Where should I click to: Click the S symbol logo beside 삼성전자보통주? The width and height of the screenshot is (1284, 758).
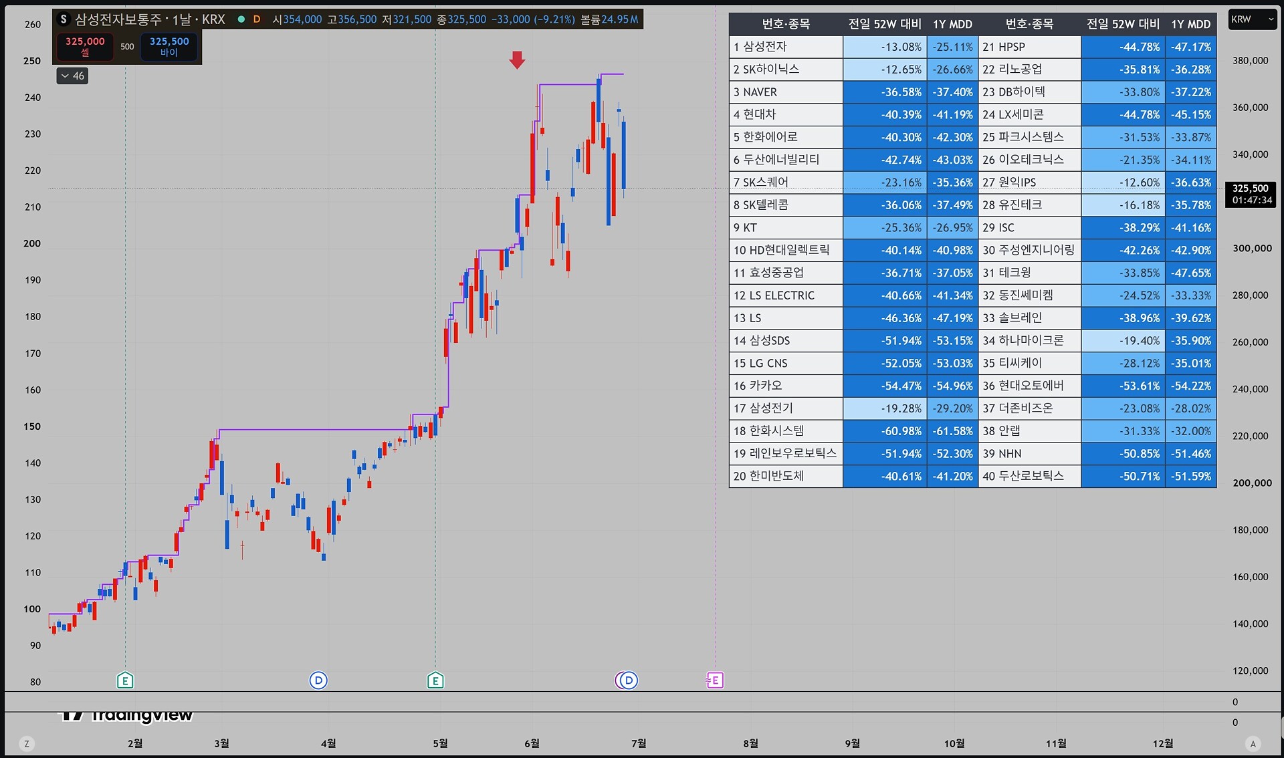64,19
